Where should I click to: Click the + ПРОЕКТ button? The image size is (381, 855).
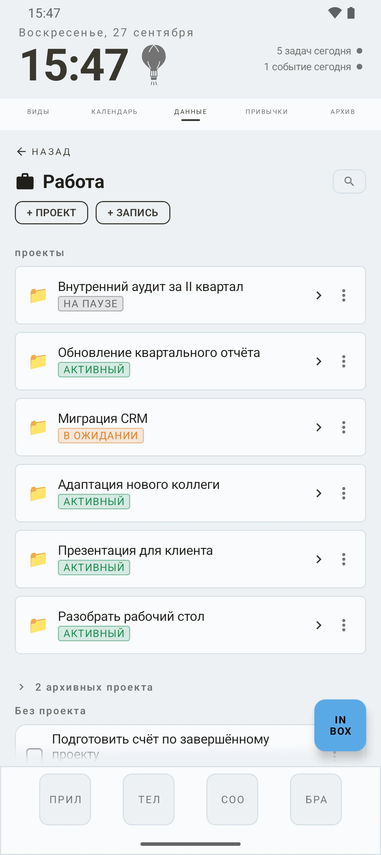[52, 213]
